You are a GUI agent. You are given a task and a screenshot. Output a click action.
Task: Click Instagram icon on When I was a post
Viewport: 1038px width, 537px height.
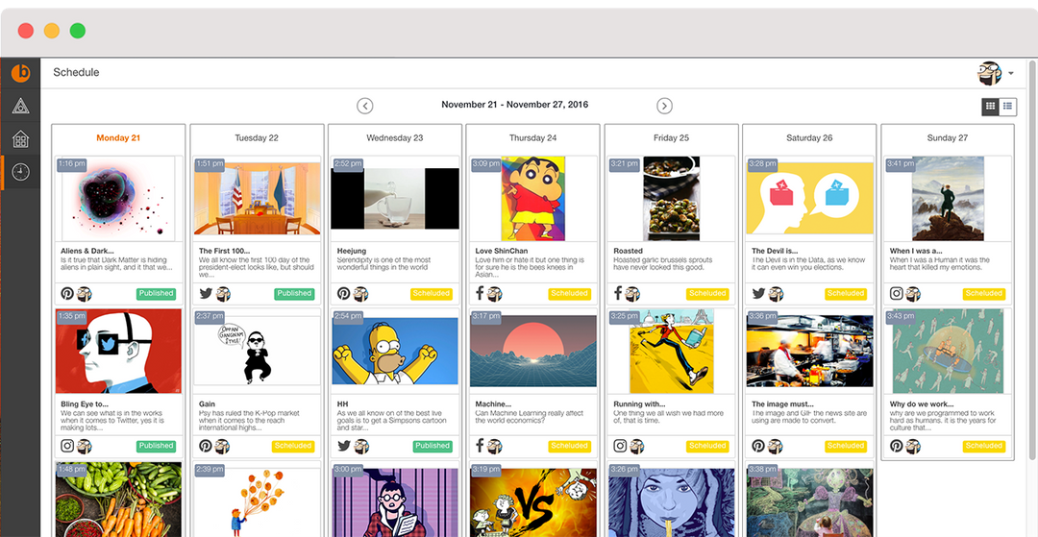897,294
